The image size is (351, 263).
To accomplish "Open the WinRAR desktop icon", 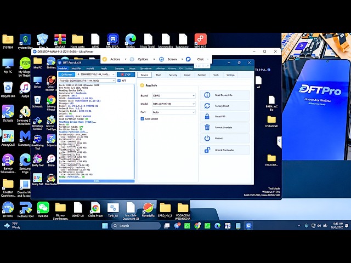I will (60, 41).
